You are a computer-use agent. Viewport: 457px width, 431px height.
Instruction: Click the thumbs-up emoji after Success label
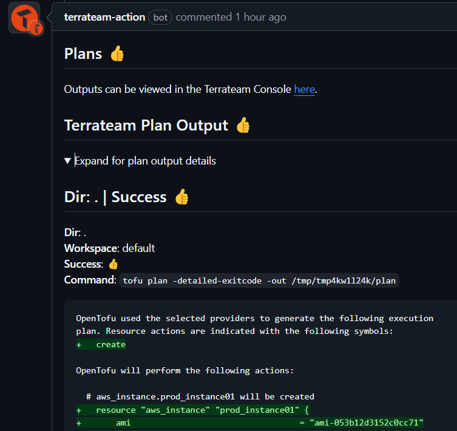[x=113, y=264]
